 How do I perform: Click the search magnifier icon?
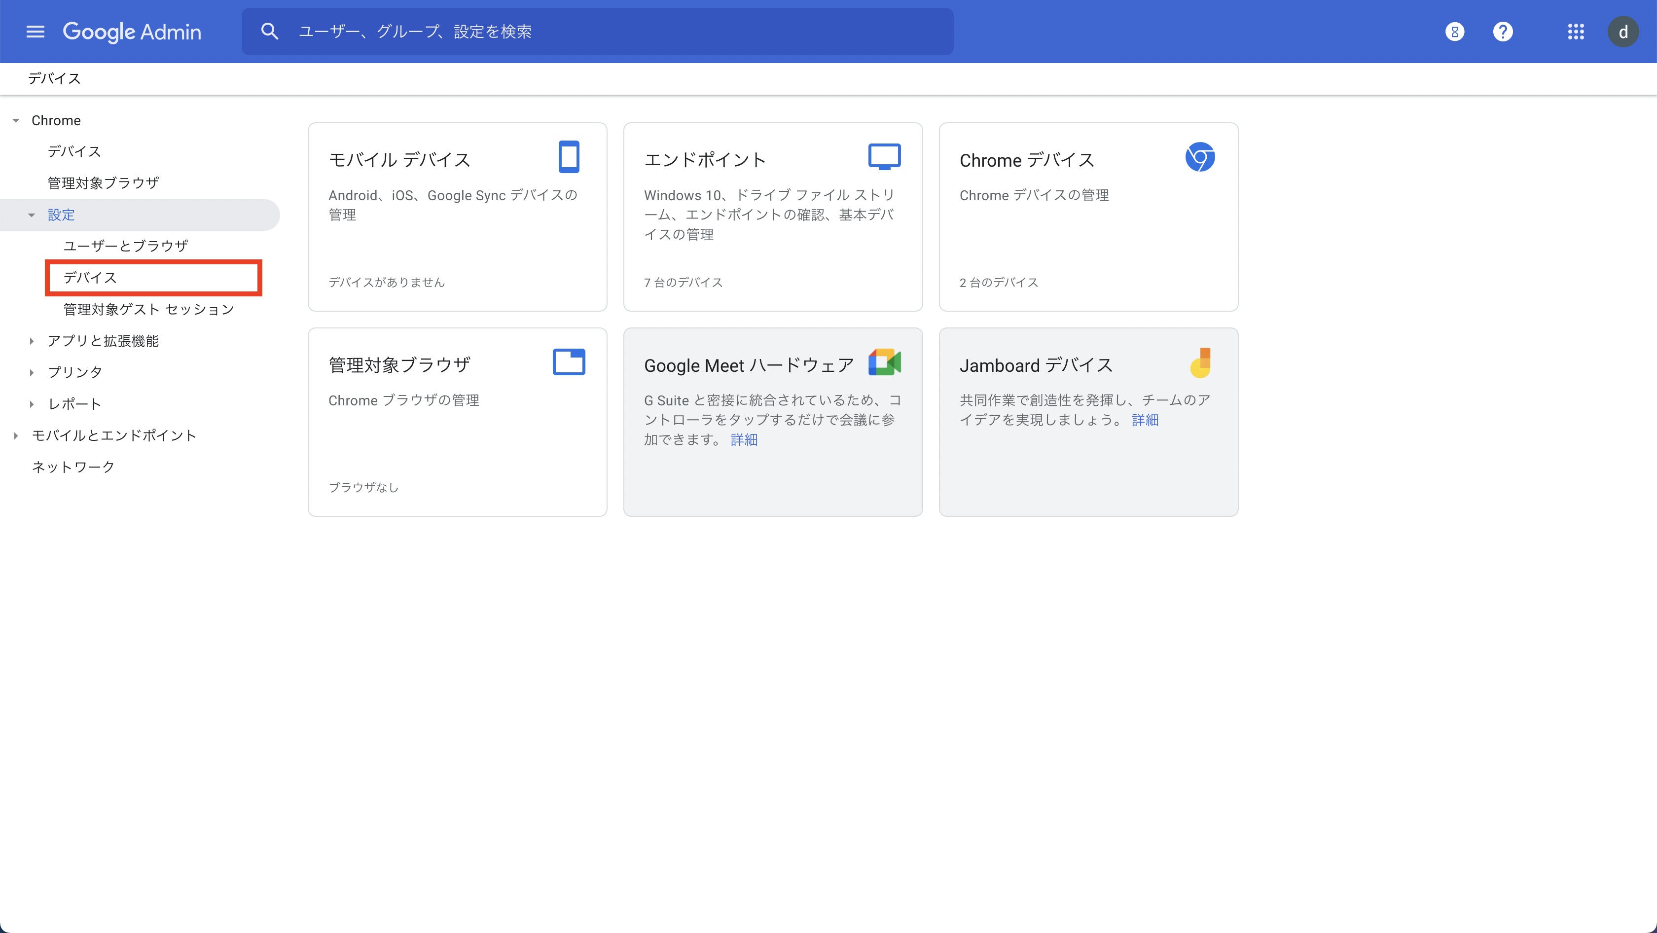pyautogui.click(x=270, y=32)
